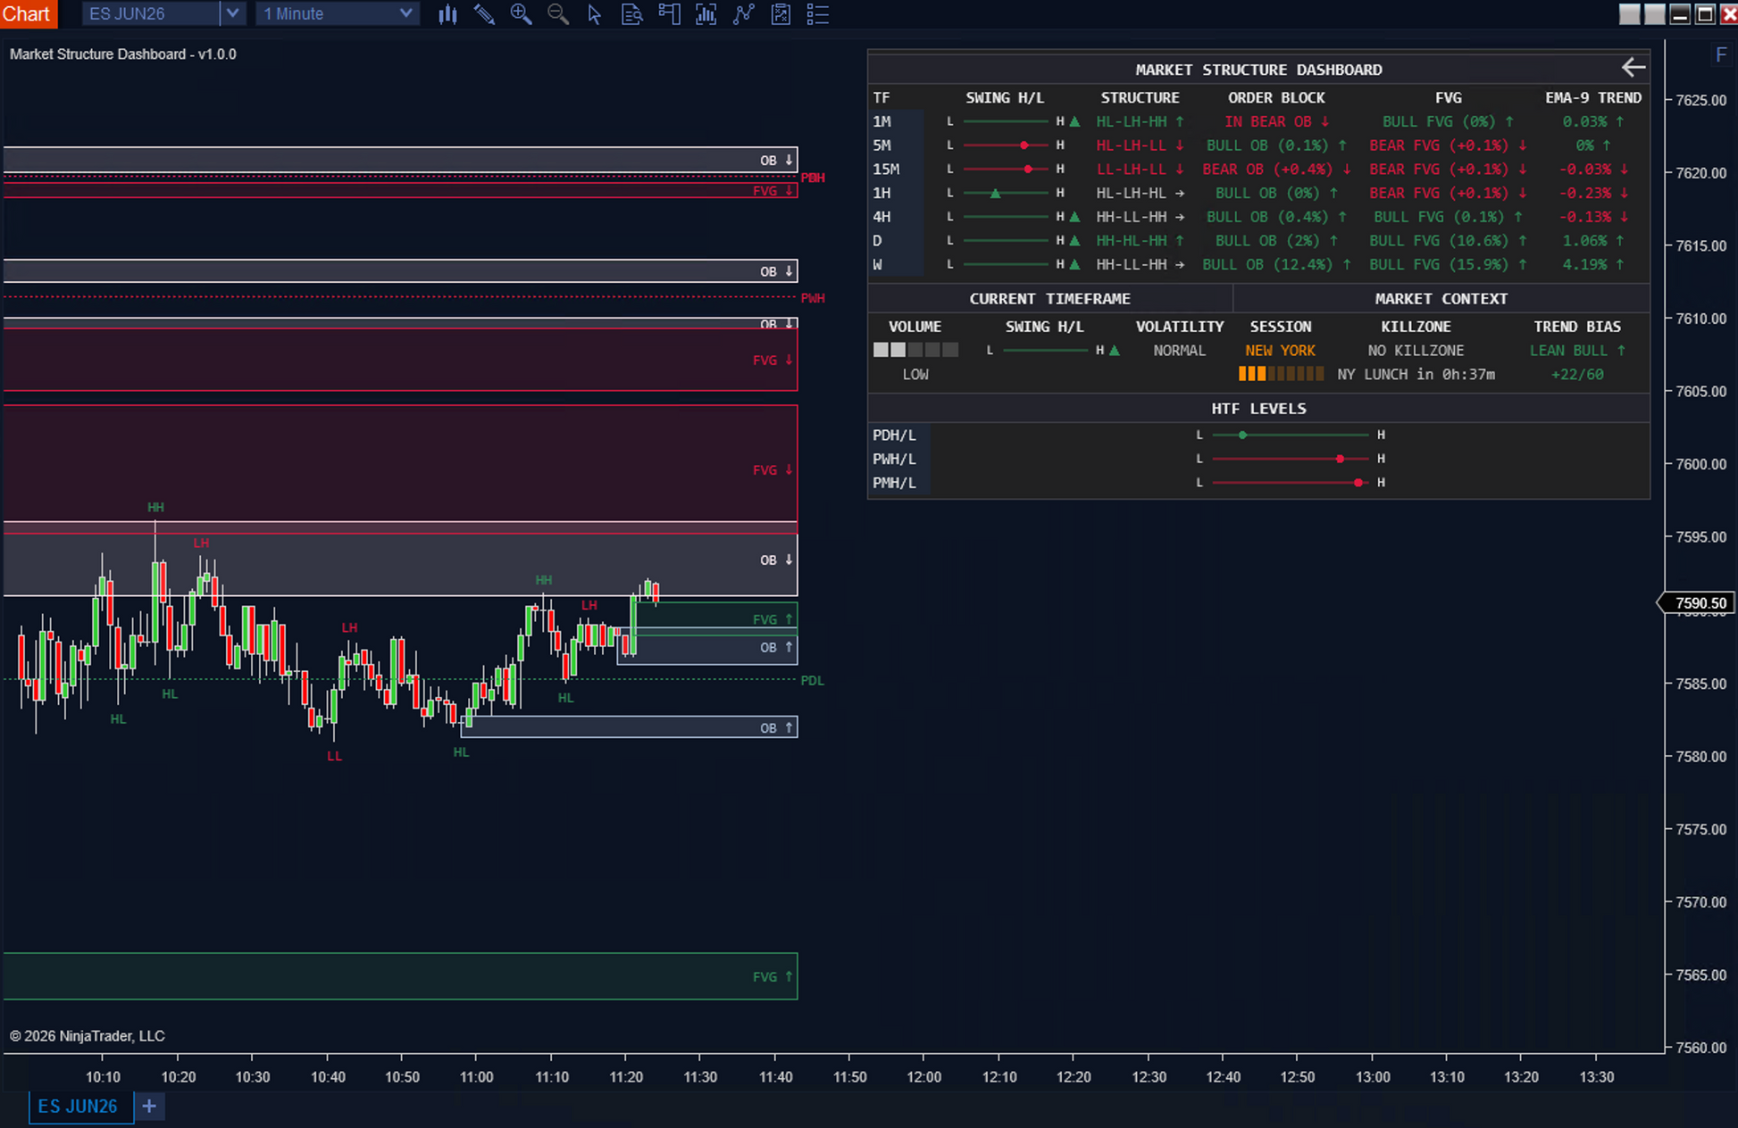Click the BULL OB (12.4%) cell
The image size is (1738, 1128).
(x=1276, y=264)
